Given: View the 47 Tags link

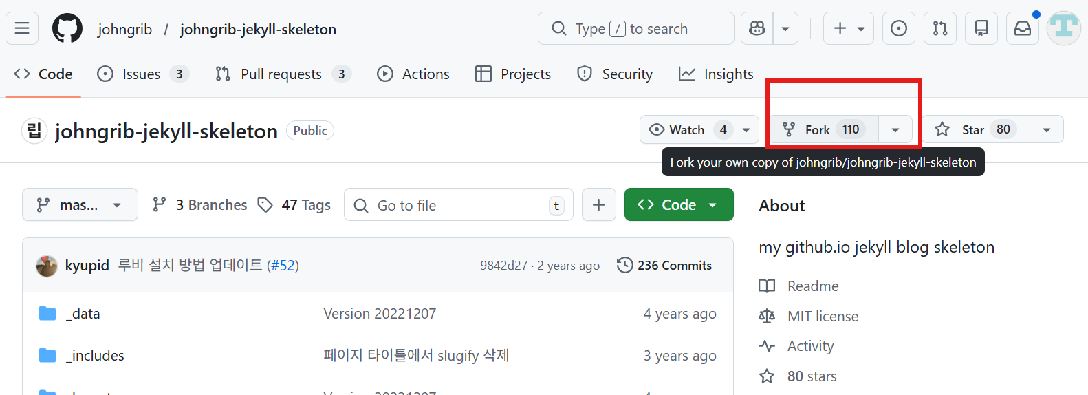Looking at the screenshot, I should tap(294, 204).
